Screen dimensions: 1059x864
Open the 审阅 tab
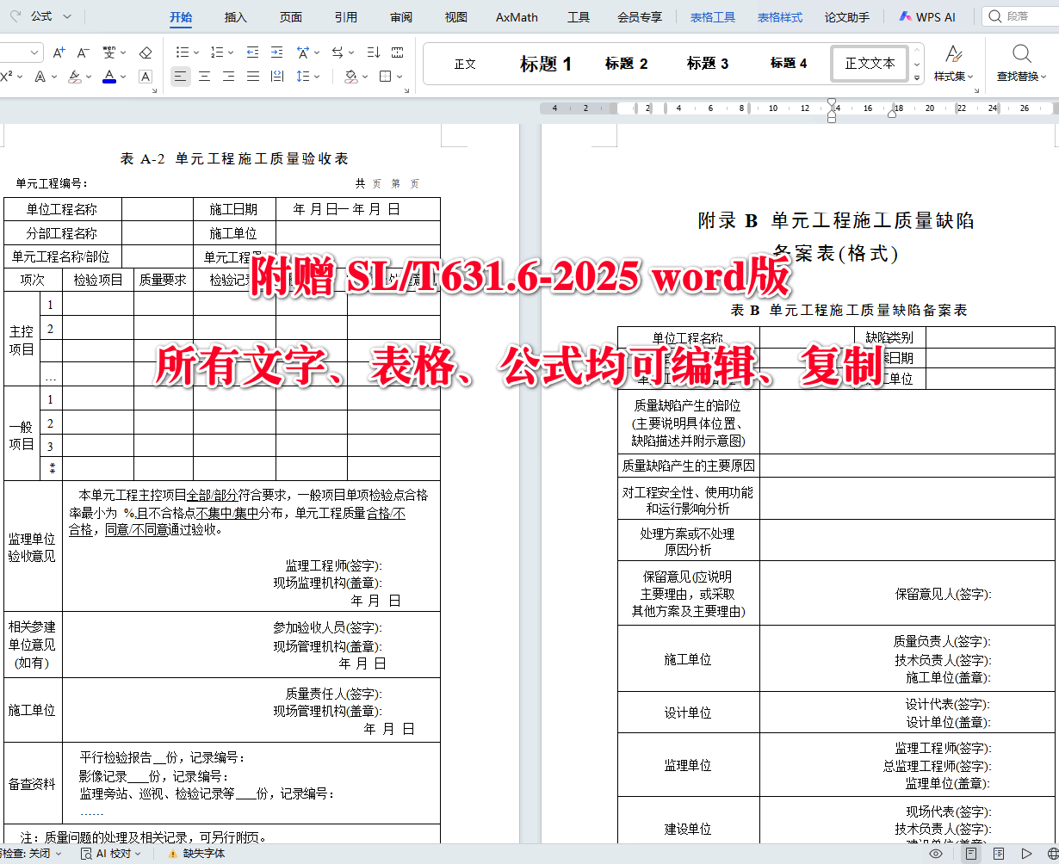tap(401, 16)
